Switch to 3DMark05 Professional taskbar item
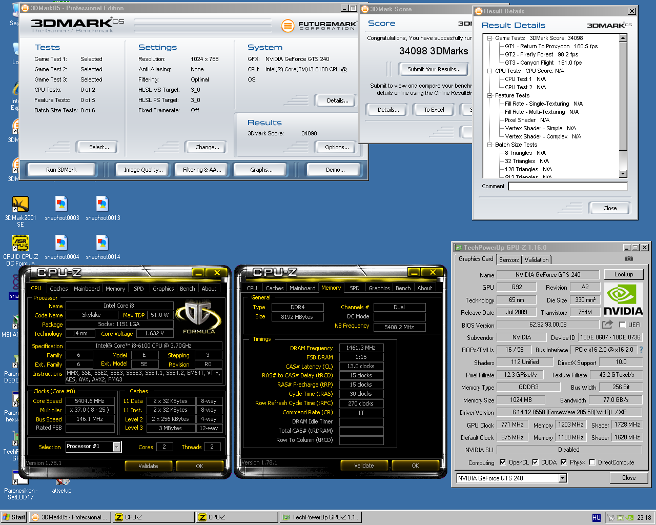Viewport: 656px width, 525px height. 70,517
